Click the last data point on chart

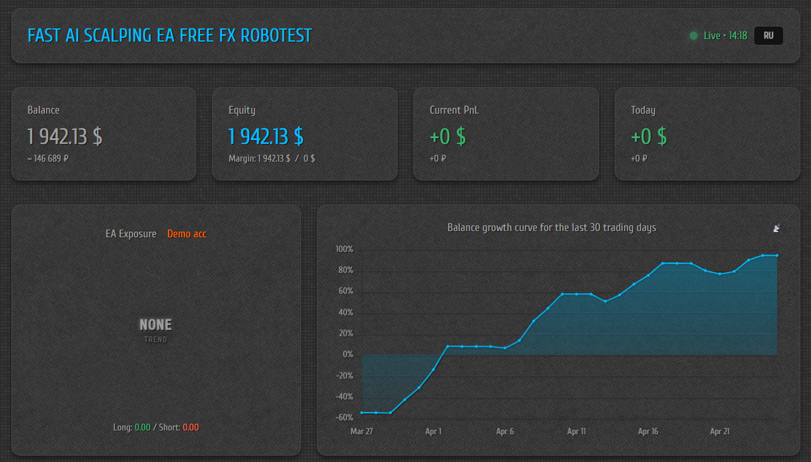(x=777, y=256)
